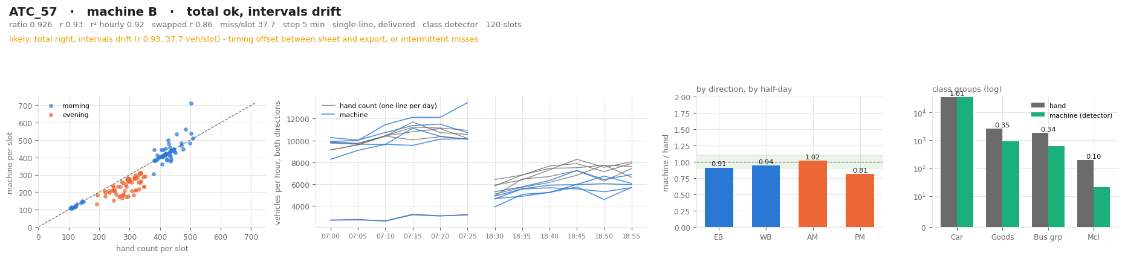The image size is (1125, 259).
Task: Click the Car category axis label
Action: [956, 237]
